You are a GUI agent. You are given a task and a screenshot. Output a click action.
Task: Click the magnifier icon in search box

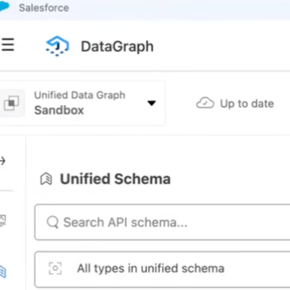pos(53,222)
